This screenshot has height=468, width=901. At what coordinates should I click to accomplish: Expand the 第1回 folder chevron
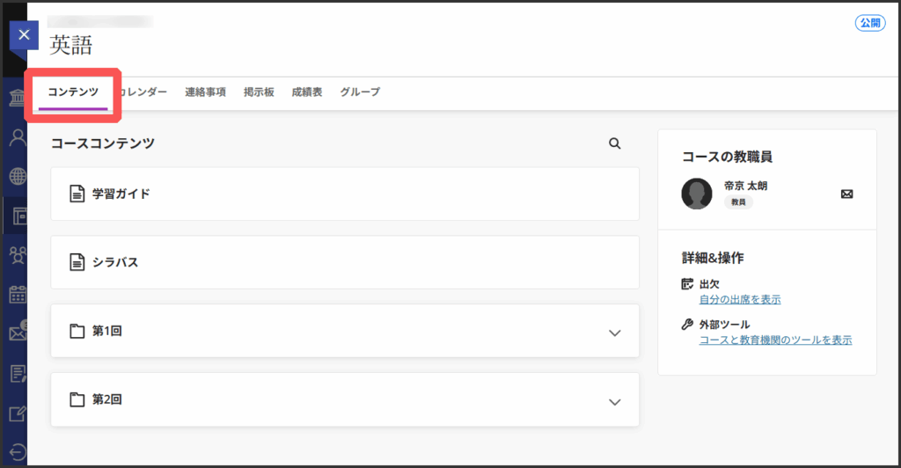click(615, 333)
